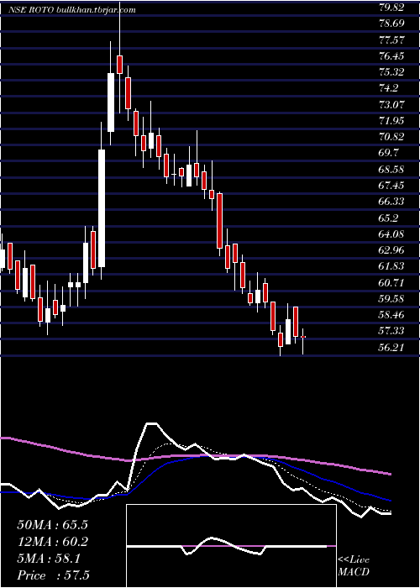Click the 57.33 price axis label
The image size is (420, 588).
pos(392,331)
